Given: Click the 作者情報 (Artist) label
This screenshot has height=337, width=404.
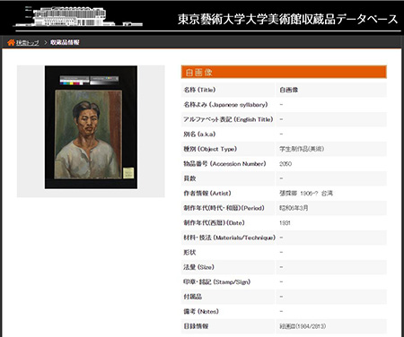Looking at the screenshot, I should click(207, 194).
